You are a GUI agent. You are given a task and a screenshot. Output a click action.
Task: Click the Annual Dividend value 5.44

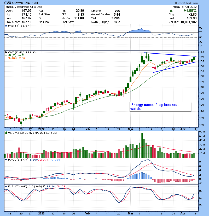117,15
